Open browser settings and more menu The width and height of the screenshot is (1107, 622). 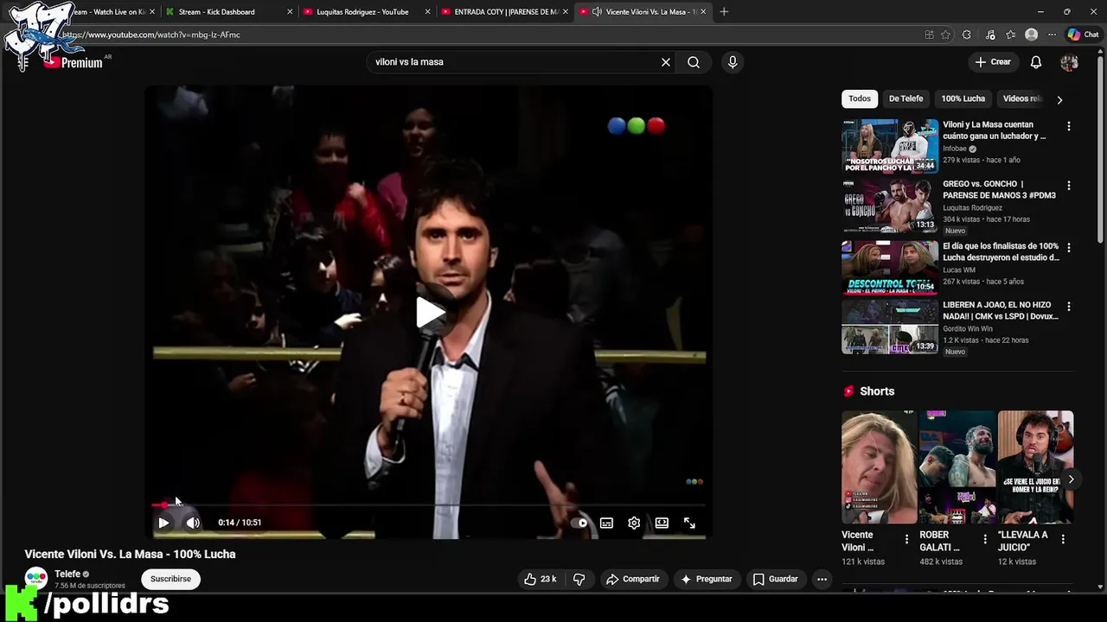1052,35
